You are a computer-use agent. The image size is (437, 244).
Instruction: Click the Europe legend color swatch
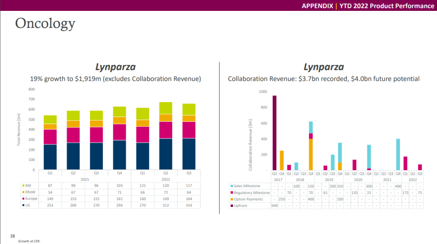click(x=23, y=198)
